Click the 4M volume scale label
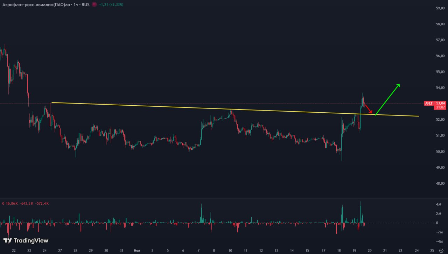Screen dimensions: 448x254 [x=438, y=204]
